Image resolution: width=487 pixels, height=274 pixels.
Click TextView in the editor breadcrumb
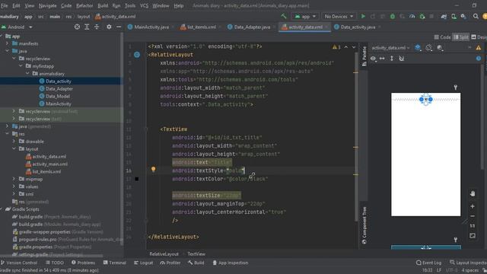pos(196,253)
